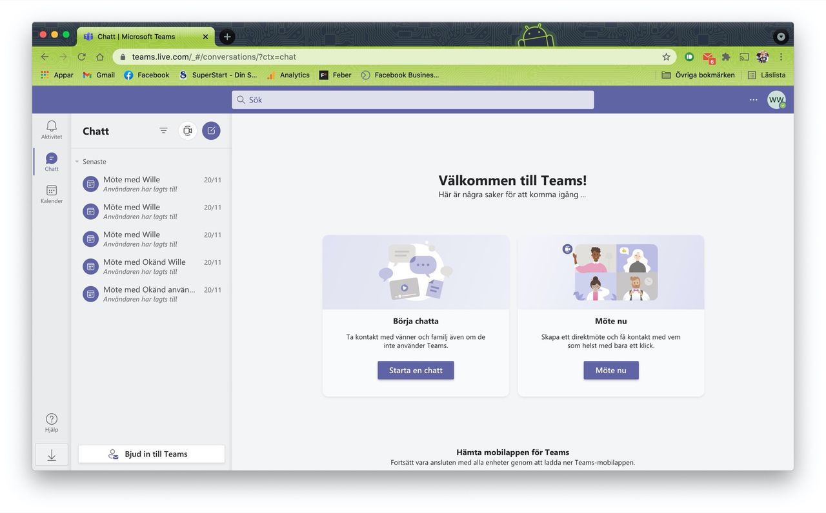Open the Kalender sidebar icon
The image size is (826, 513).
[x=52, y=194]
